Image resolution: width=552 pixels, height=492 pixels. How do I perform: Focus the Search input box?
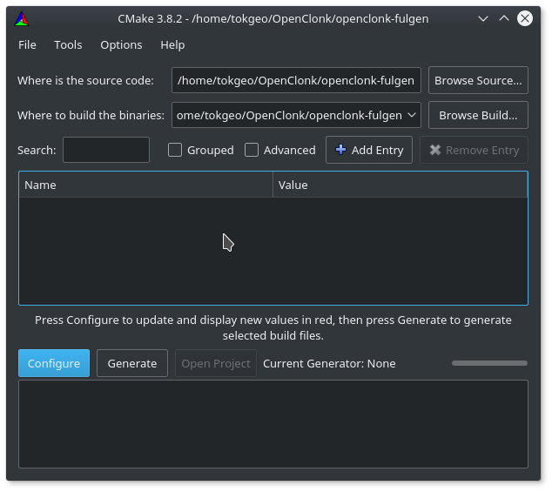[106, 150]
